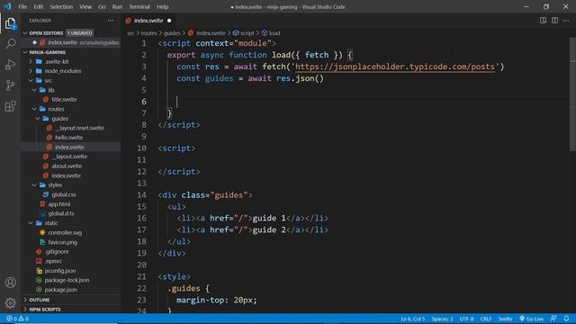Image resolution: width=576 pixels, height=324 pixels.
Task: Open the Run menu
Action: (x=117, y=6)
